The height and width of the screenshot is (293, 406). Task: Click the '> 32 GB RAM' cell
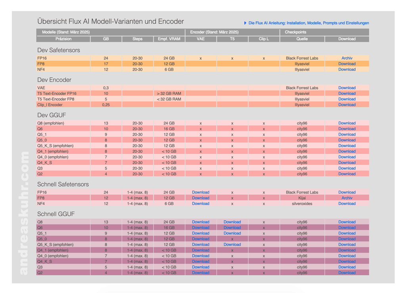169,94
